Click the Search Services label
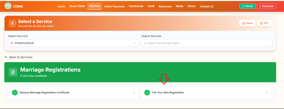 pyautogui.click(x=151, y=36)
